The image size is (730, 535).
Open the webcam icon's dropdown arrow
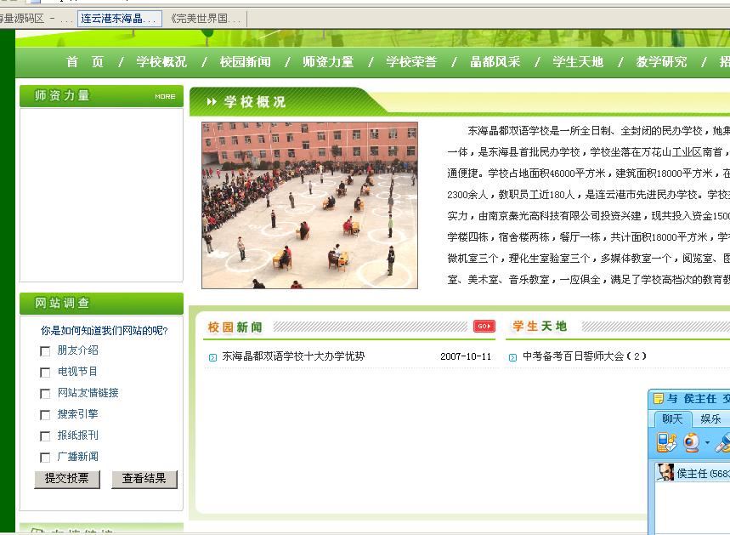(x=707, y=443)
